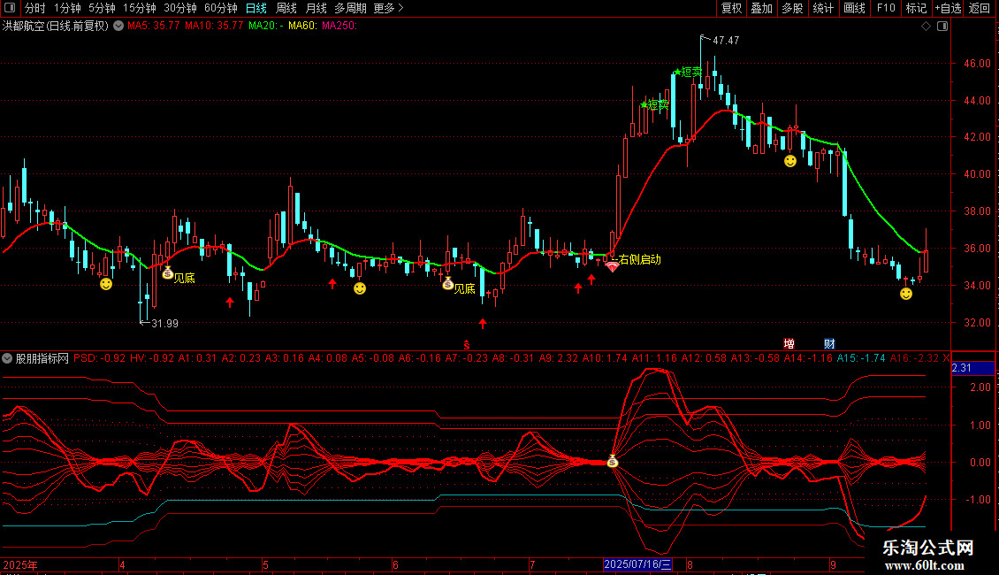The width and height of the screenshot is (999, 575).
Task: Click the cyan A15: -1.74 indicator value
Action: coord(861,358)
